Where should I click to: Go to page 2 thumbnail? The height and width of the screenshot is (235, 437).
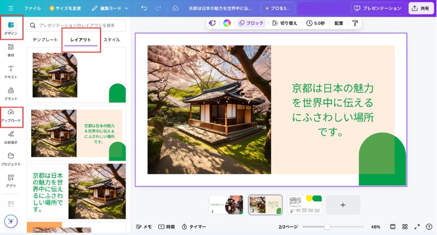pyautogui.click(x=265, y=204)
